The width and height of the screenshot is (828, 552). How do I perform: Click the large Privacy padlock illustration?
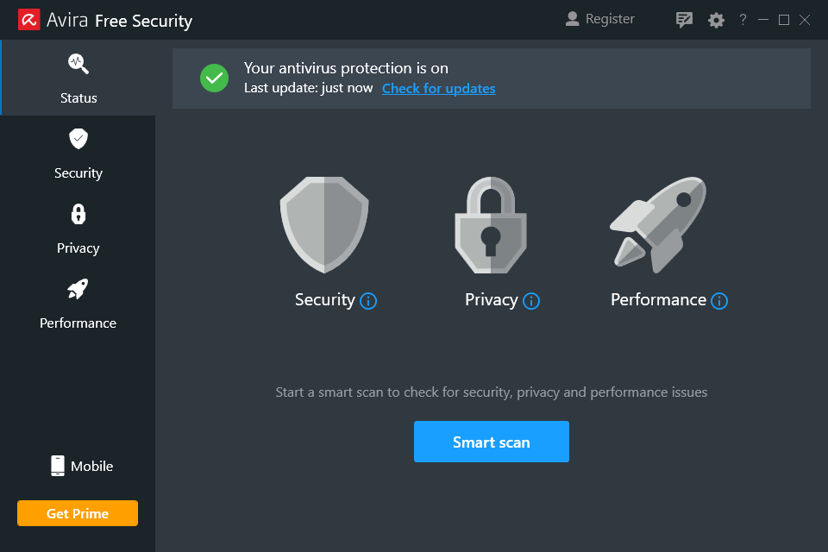coord(490,226)
